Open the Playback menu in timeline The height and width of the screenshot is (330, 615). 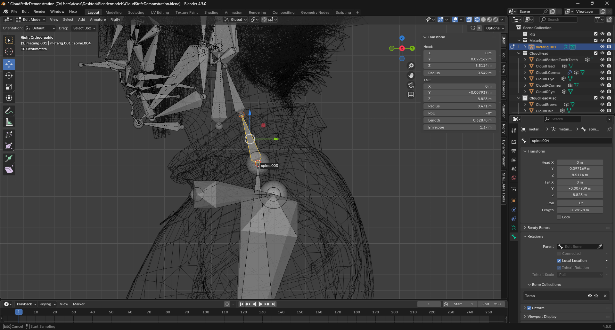27,304
